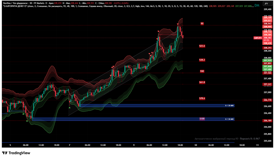Click the 208,438 price tag on the axis
The image size is (275, 157).
click(267, 43)
